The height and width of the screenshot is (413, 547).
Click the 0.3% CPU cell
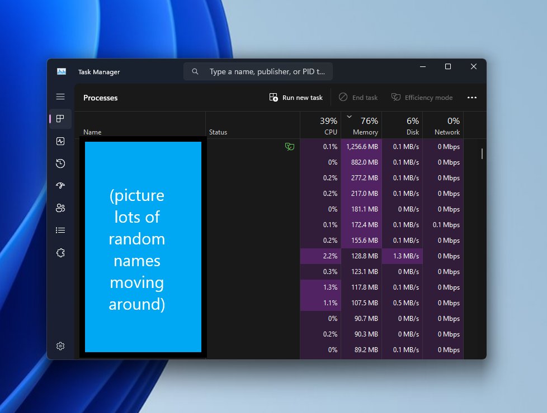pyautogui.click(x=320, y=272)
